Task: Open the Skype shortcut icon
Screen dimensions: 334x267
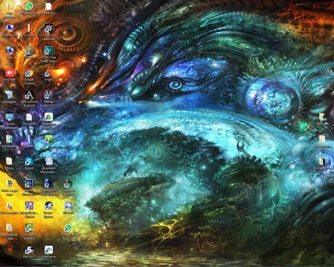Action: [x=29, y=161]
